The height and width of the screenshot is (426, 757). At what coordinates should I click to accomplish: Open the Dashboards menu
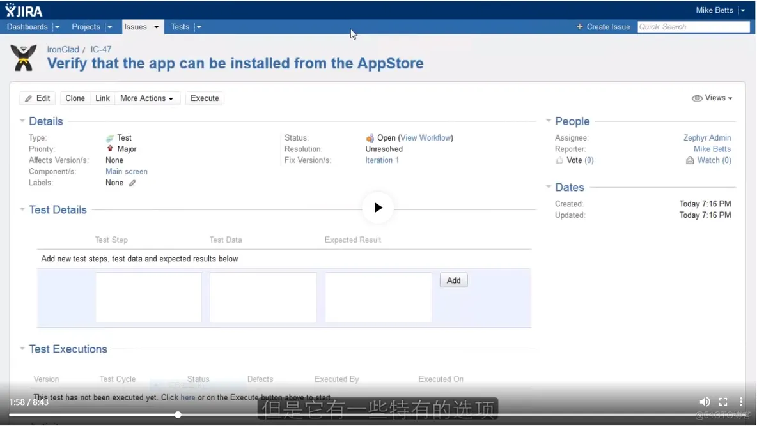[27, 27]
